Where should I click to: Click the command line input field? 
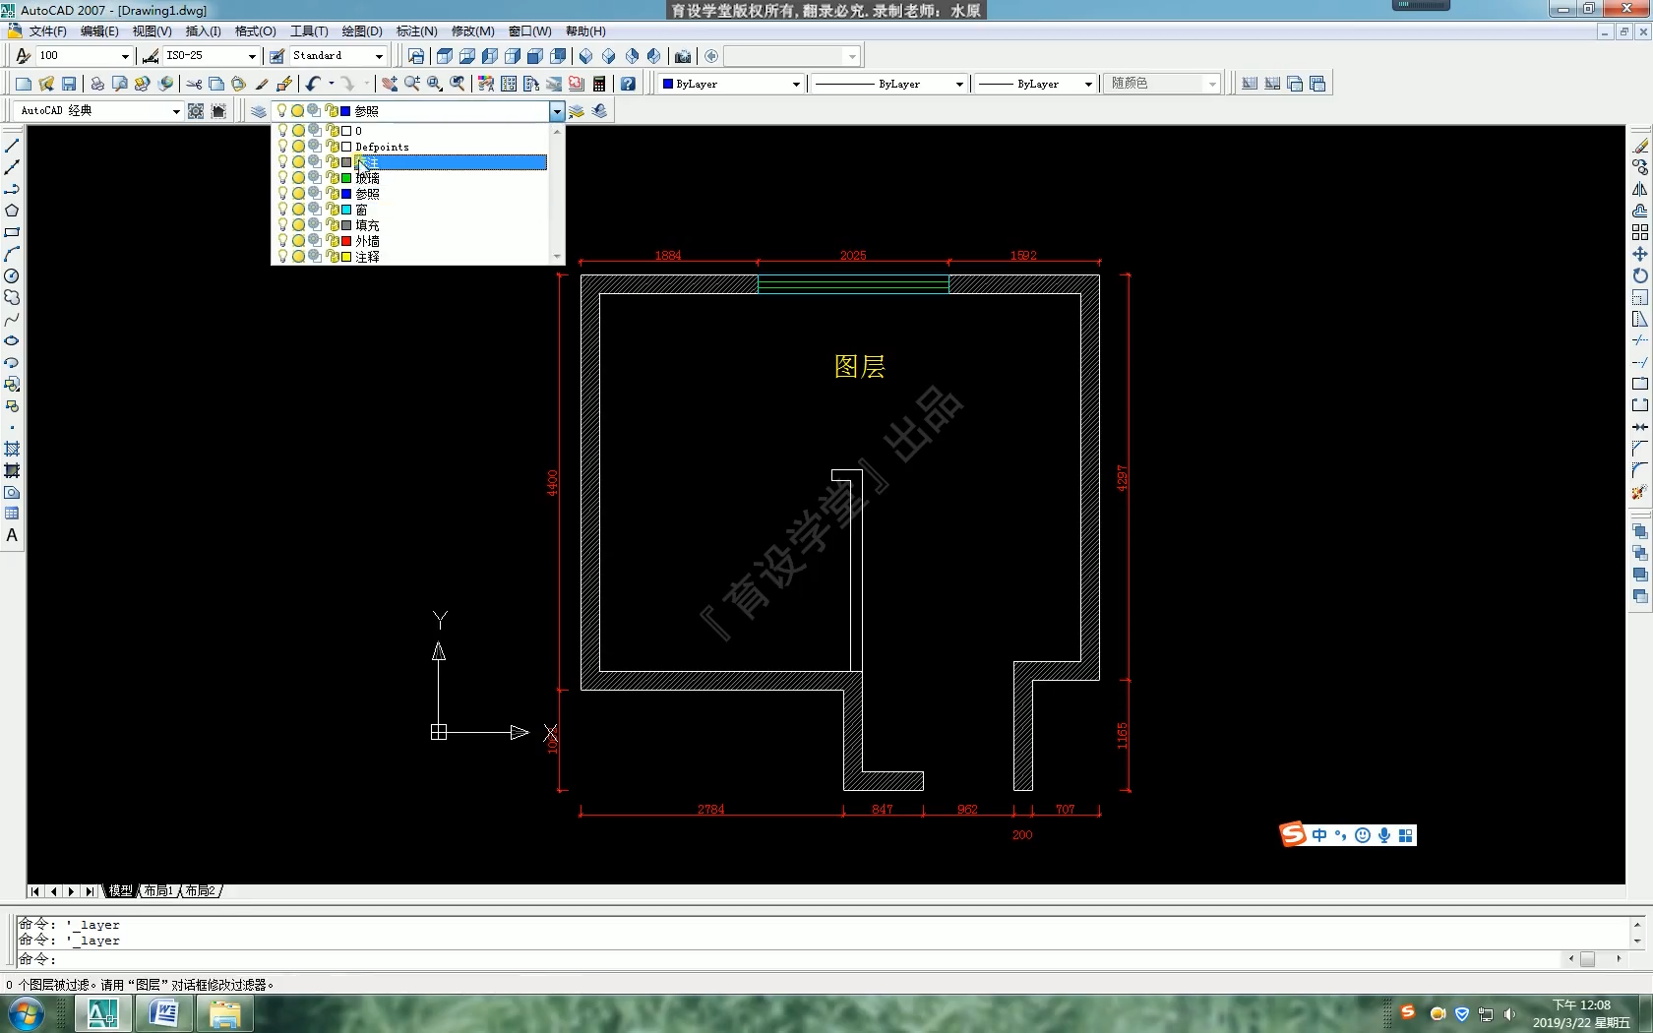click(x=787, y=958)
